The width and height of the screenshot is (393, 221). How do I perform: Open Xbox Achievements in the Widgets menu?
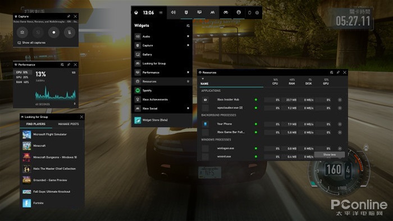[x=162, y=100]
